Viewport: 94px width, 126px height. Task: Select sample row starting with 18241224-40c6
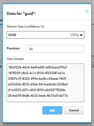tap(38, 67)
